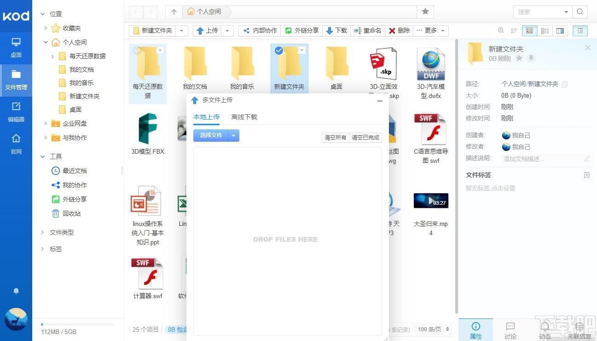597x341 pixels.
Task: Click the 下载 download button
Action: [336, 31]
